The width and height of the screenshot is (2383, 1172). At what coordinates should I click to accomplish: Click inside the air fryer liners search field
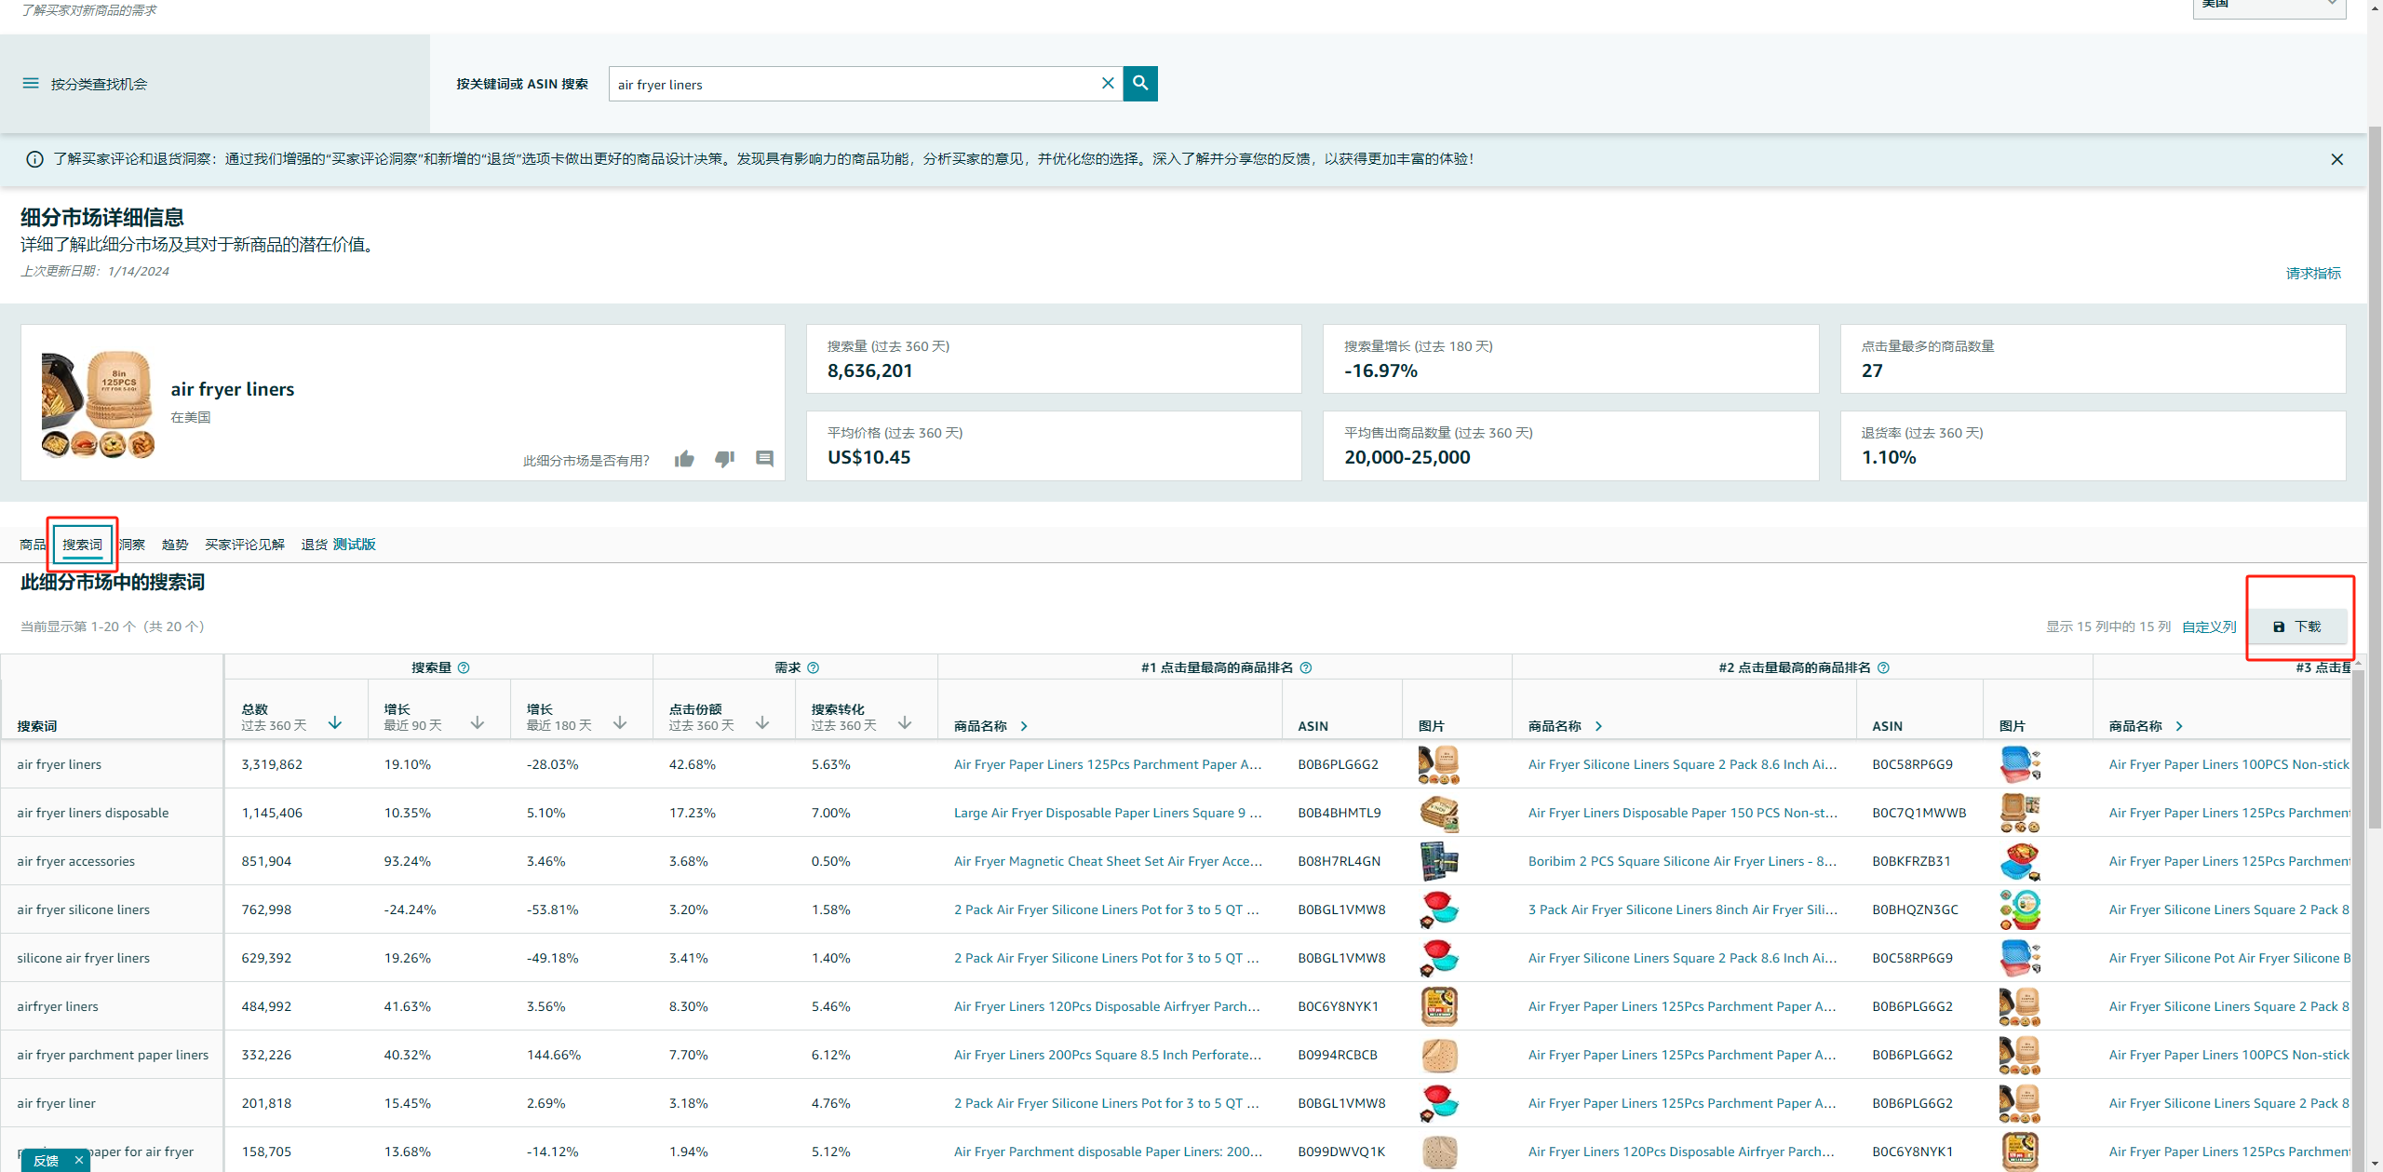point(838,83)
